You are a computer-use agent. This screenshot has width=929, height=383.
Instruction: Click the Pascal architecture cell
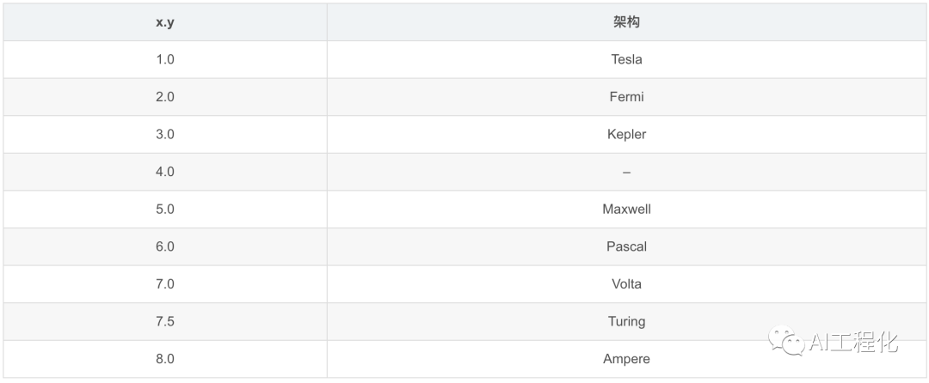point(626,246)
